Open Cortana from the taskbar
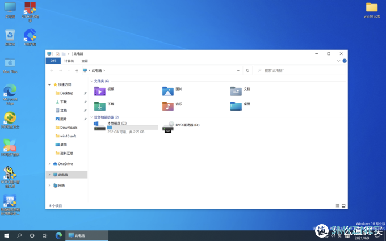Screen dimensions: 386x241 click(x=32, y=235)
